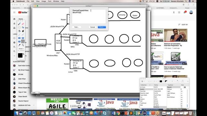Select the blue Oval shape tool
The image size is (207, 116).
pyautogui.click(x=23, y=38)
